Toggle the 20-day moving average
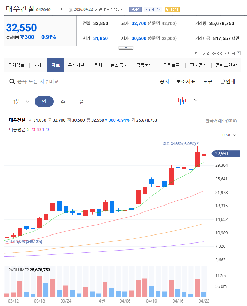Viewport: 247px width, 306px height. click(33, 130)
